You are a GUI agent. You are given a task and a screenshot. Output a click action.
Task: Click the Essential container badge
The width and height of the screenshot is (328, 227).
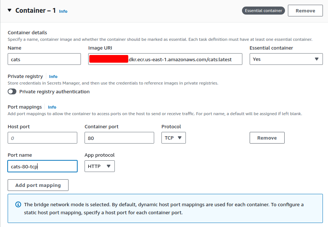tap(263, 11)
